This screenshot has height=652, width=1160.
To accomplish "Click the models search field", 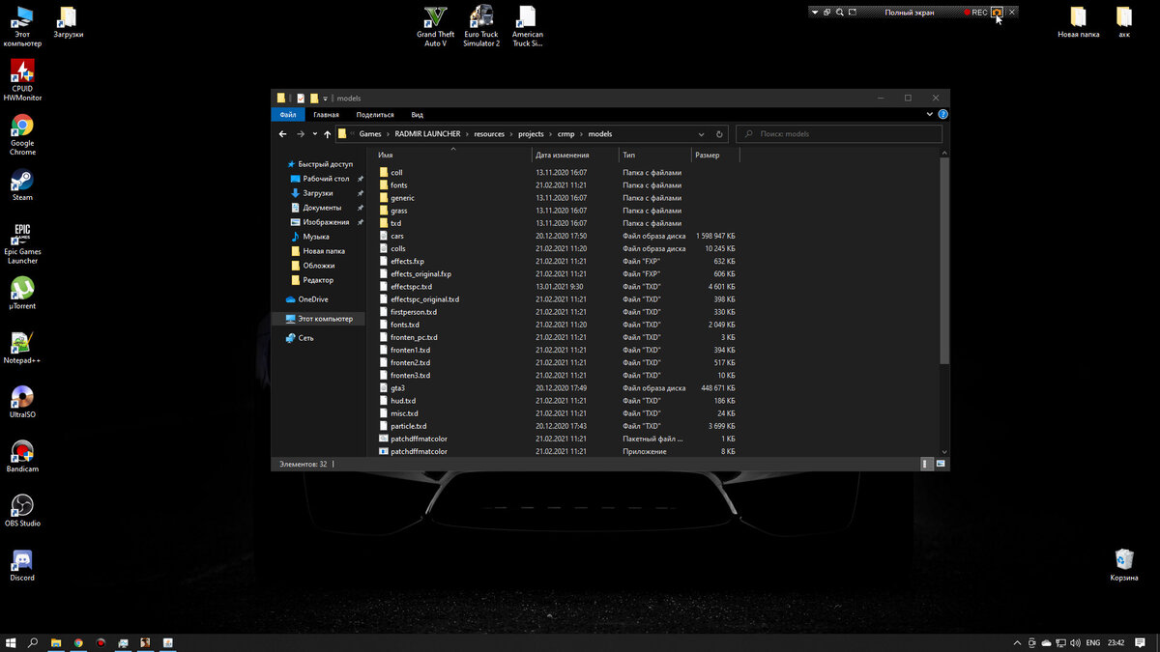I will tap(839, 134).
